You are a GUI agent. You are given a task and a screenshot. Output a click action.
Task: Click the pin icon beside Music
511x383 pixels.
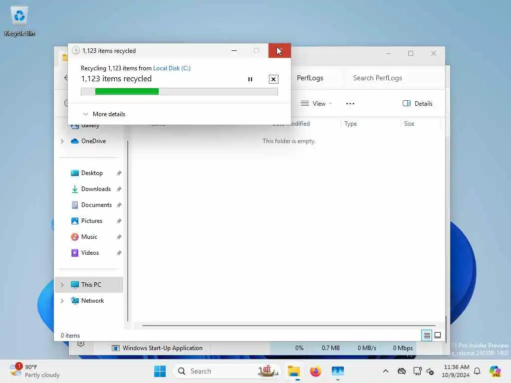pyautogui.click(x=119, y=237)
